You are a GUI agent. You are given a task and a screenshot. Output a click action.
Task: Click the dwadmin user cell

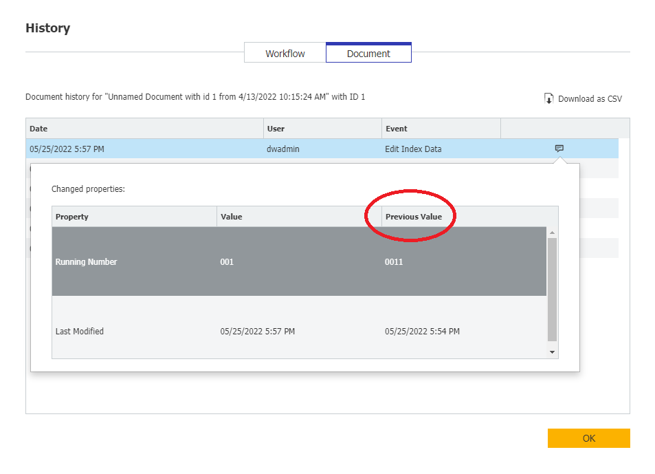[x=283, y=149]
